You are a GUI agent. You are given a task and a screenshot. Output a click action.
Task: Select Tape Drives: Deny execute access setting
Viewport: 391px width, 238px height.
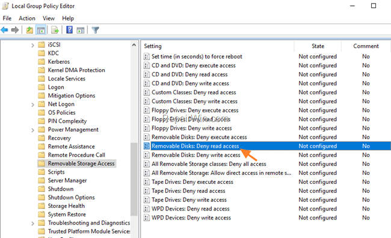coord(192,182)
